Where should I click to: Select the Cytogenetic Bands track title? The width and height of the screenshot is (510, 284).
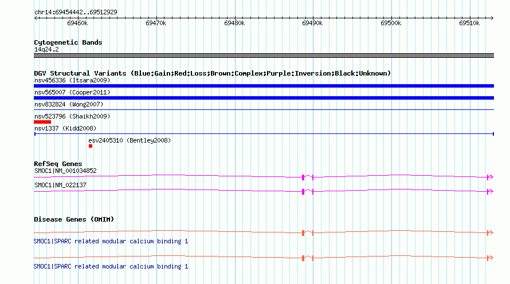68,42
